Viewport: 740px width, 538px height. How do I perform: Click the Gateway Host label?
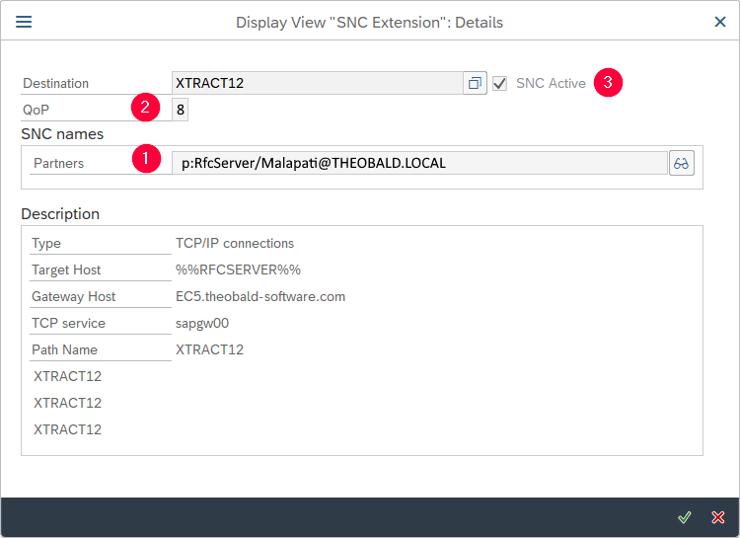pyautogui.click(x=74, y=296)
